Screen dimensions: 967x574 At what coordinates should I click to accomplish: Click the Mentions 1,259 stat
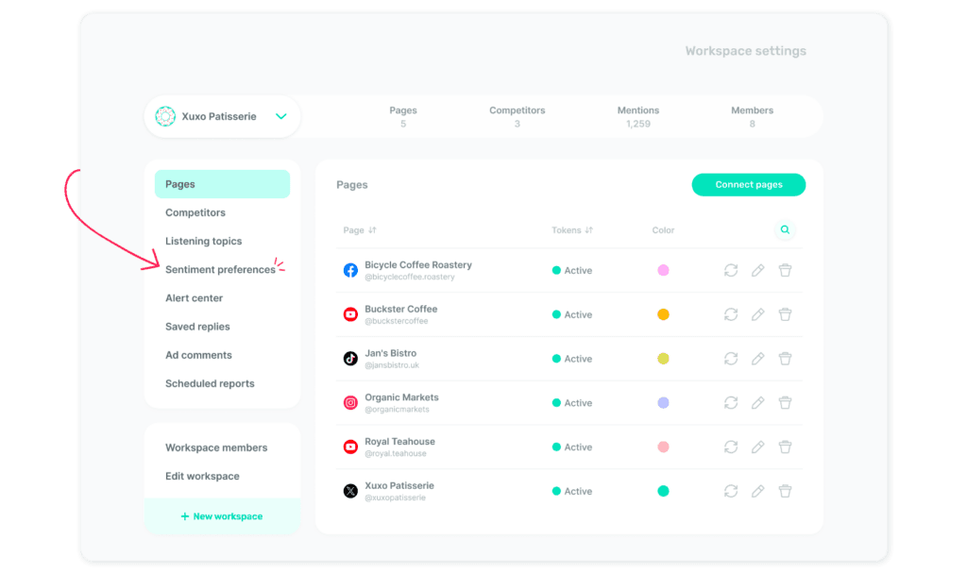(x=638, y=116)
